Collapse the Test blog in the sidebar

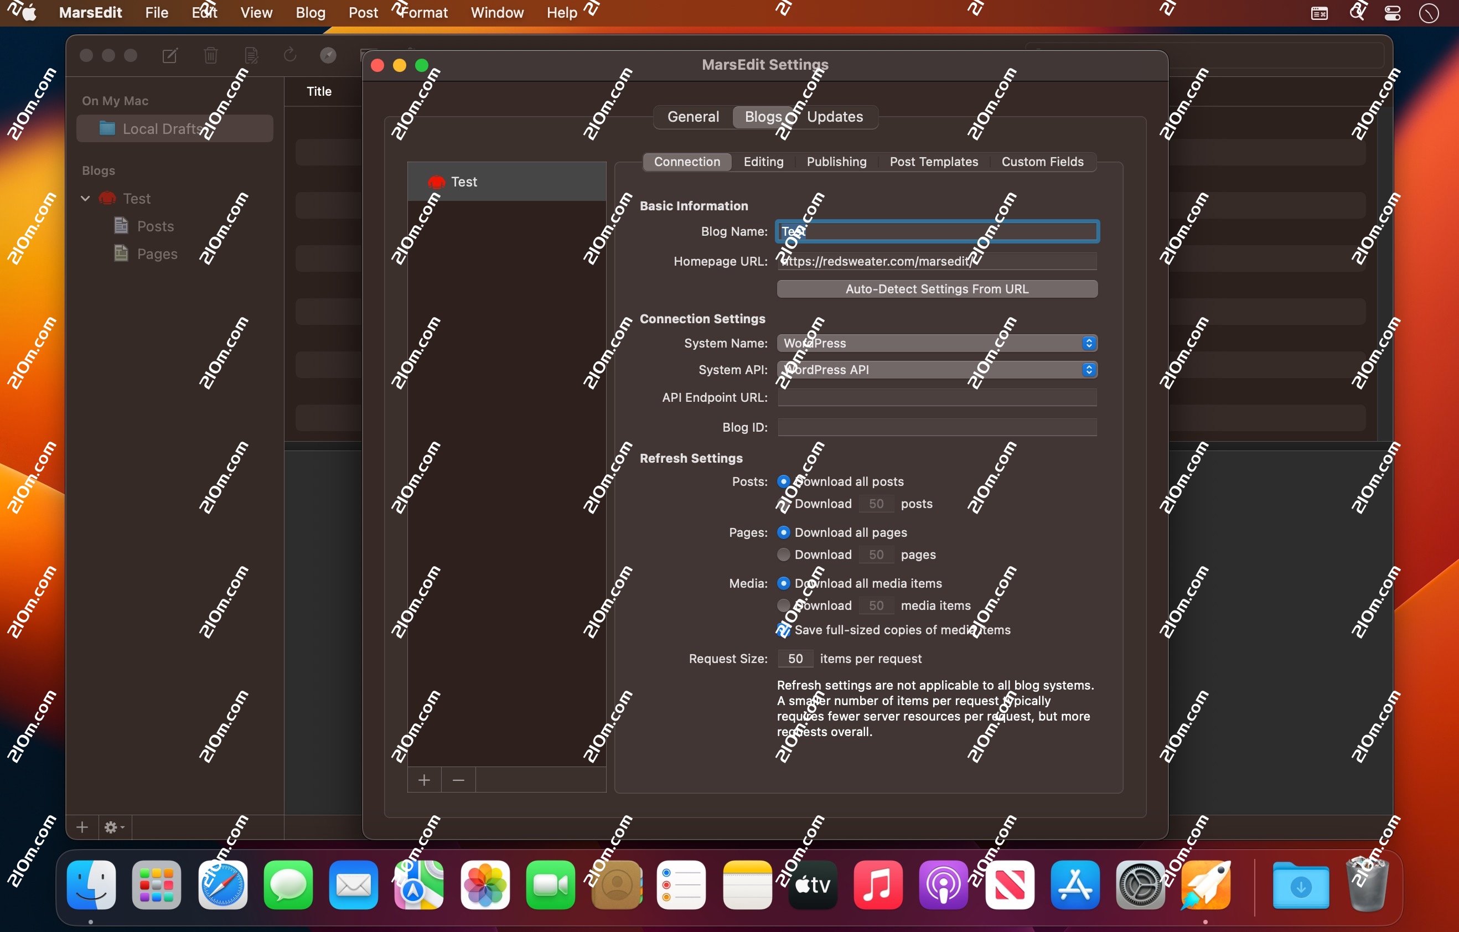pyautogui.click(x=85, y=198)
